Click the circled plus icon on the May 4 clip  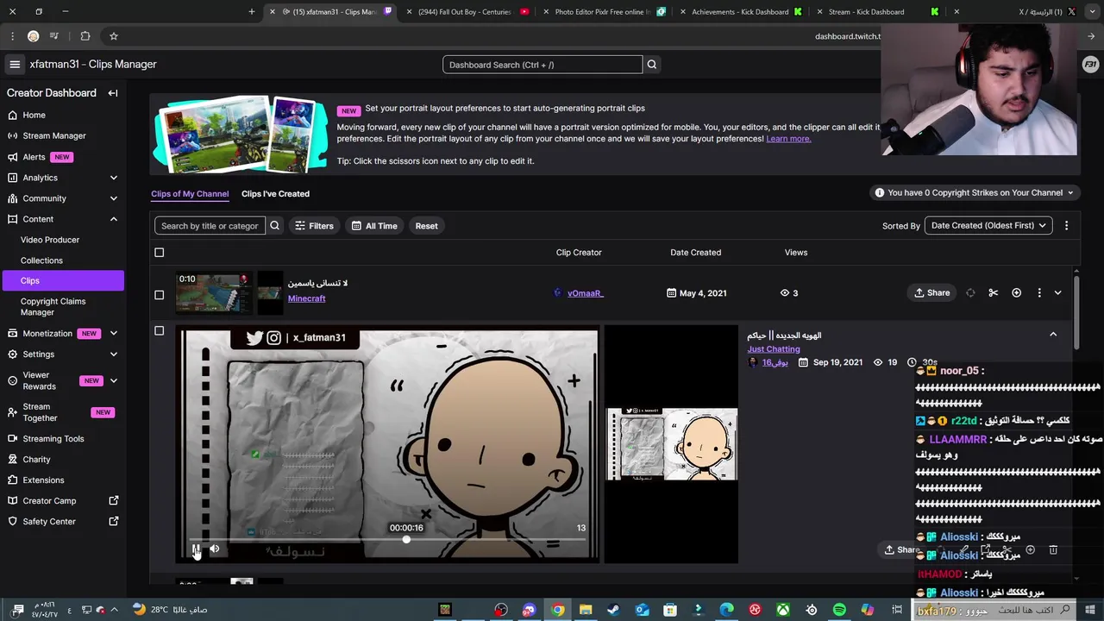click(1016, 293)
